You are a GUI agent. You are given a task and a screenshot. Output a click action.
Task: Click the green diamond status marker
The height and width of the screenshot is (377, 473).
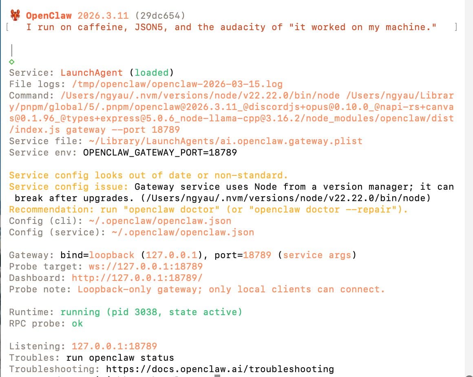(12, 62)
